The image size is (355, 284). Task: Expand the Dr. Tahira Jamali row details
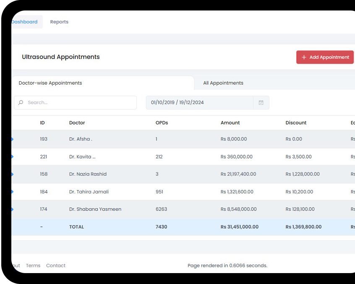tap(12, 192)
